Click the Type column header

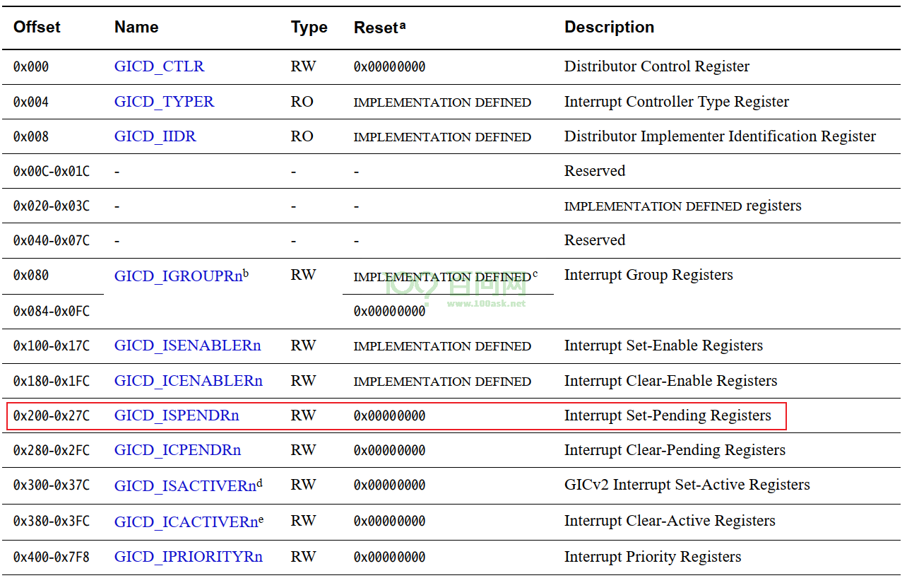(x=309, y=28)
